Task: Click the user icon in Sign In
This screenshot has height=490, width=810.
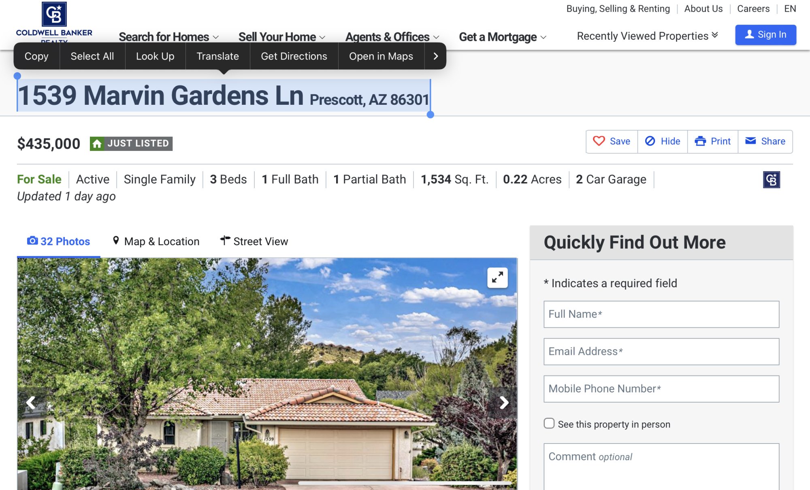Action: click(x=750, y=34)
